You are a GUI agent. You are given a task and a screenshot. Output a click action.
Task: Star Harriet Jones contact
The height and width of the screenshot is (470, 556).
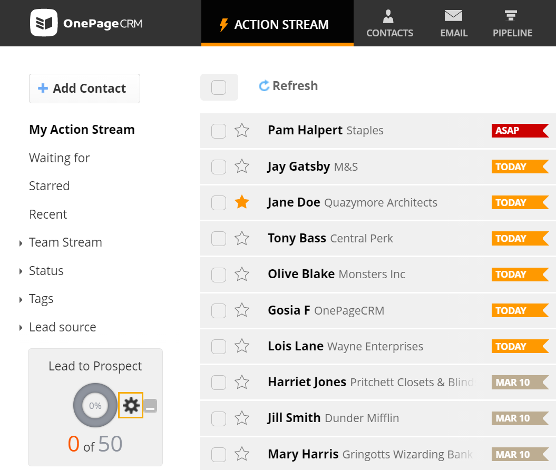point(242,382)
